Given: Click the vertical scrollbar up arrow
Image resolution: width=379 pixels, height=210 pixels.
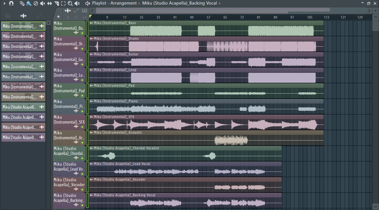Looking at the screenshot, I should pos(375,17).
